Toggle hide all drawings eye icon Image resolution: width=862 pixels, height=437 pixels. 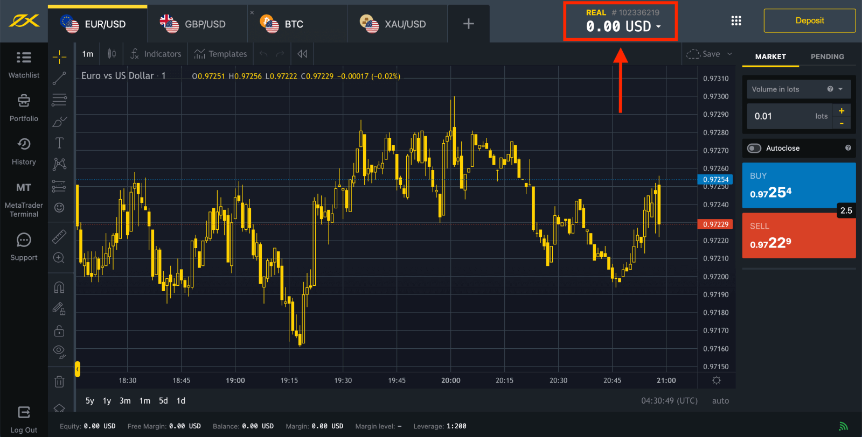click(59, 352)
